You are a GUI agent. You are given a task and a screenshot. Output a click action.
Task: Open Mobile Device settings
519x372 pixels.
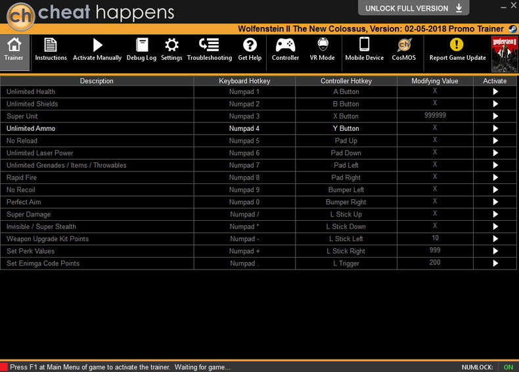coord(365,50)
